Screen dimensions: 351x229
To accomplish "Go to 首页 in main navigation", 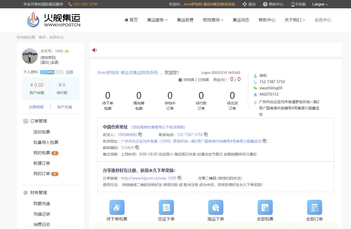I will coord(131,20).
